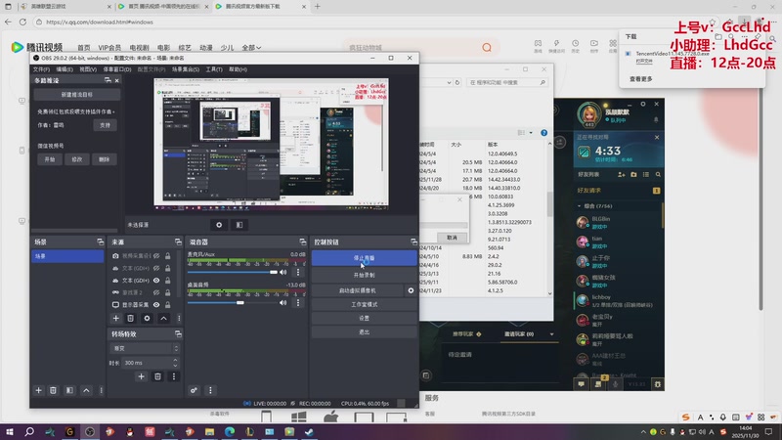
Task: Open the View (视图) menu in OBS
Action: pos(88,69)
